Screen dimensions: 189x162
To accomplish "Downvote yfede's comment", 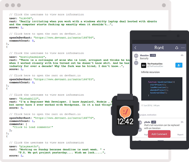I will click(x=140, y=130).
